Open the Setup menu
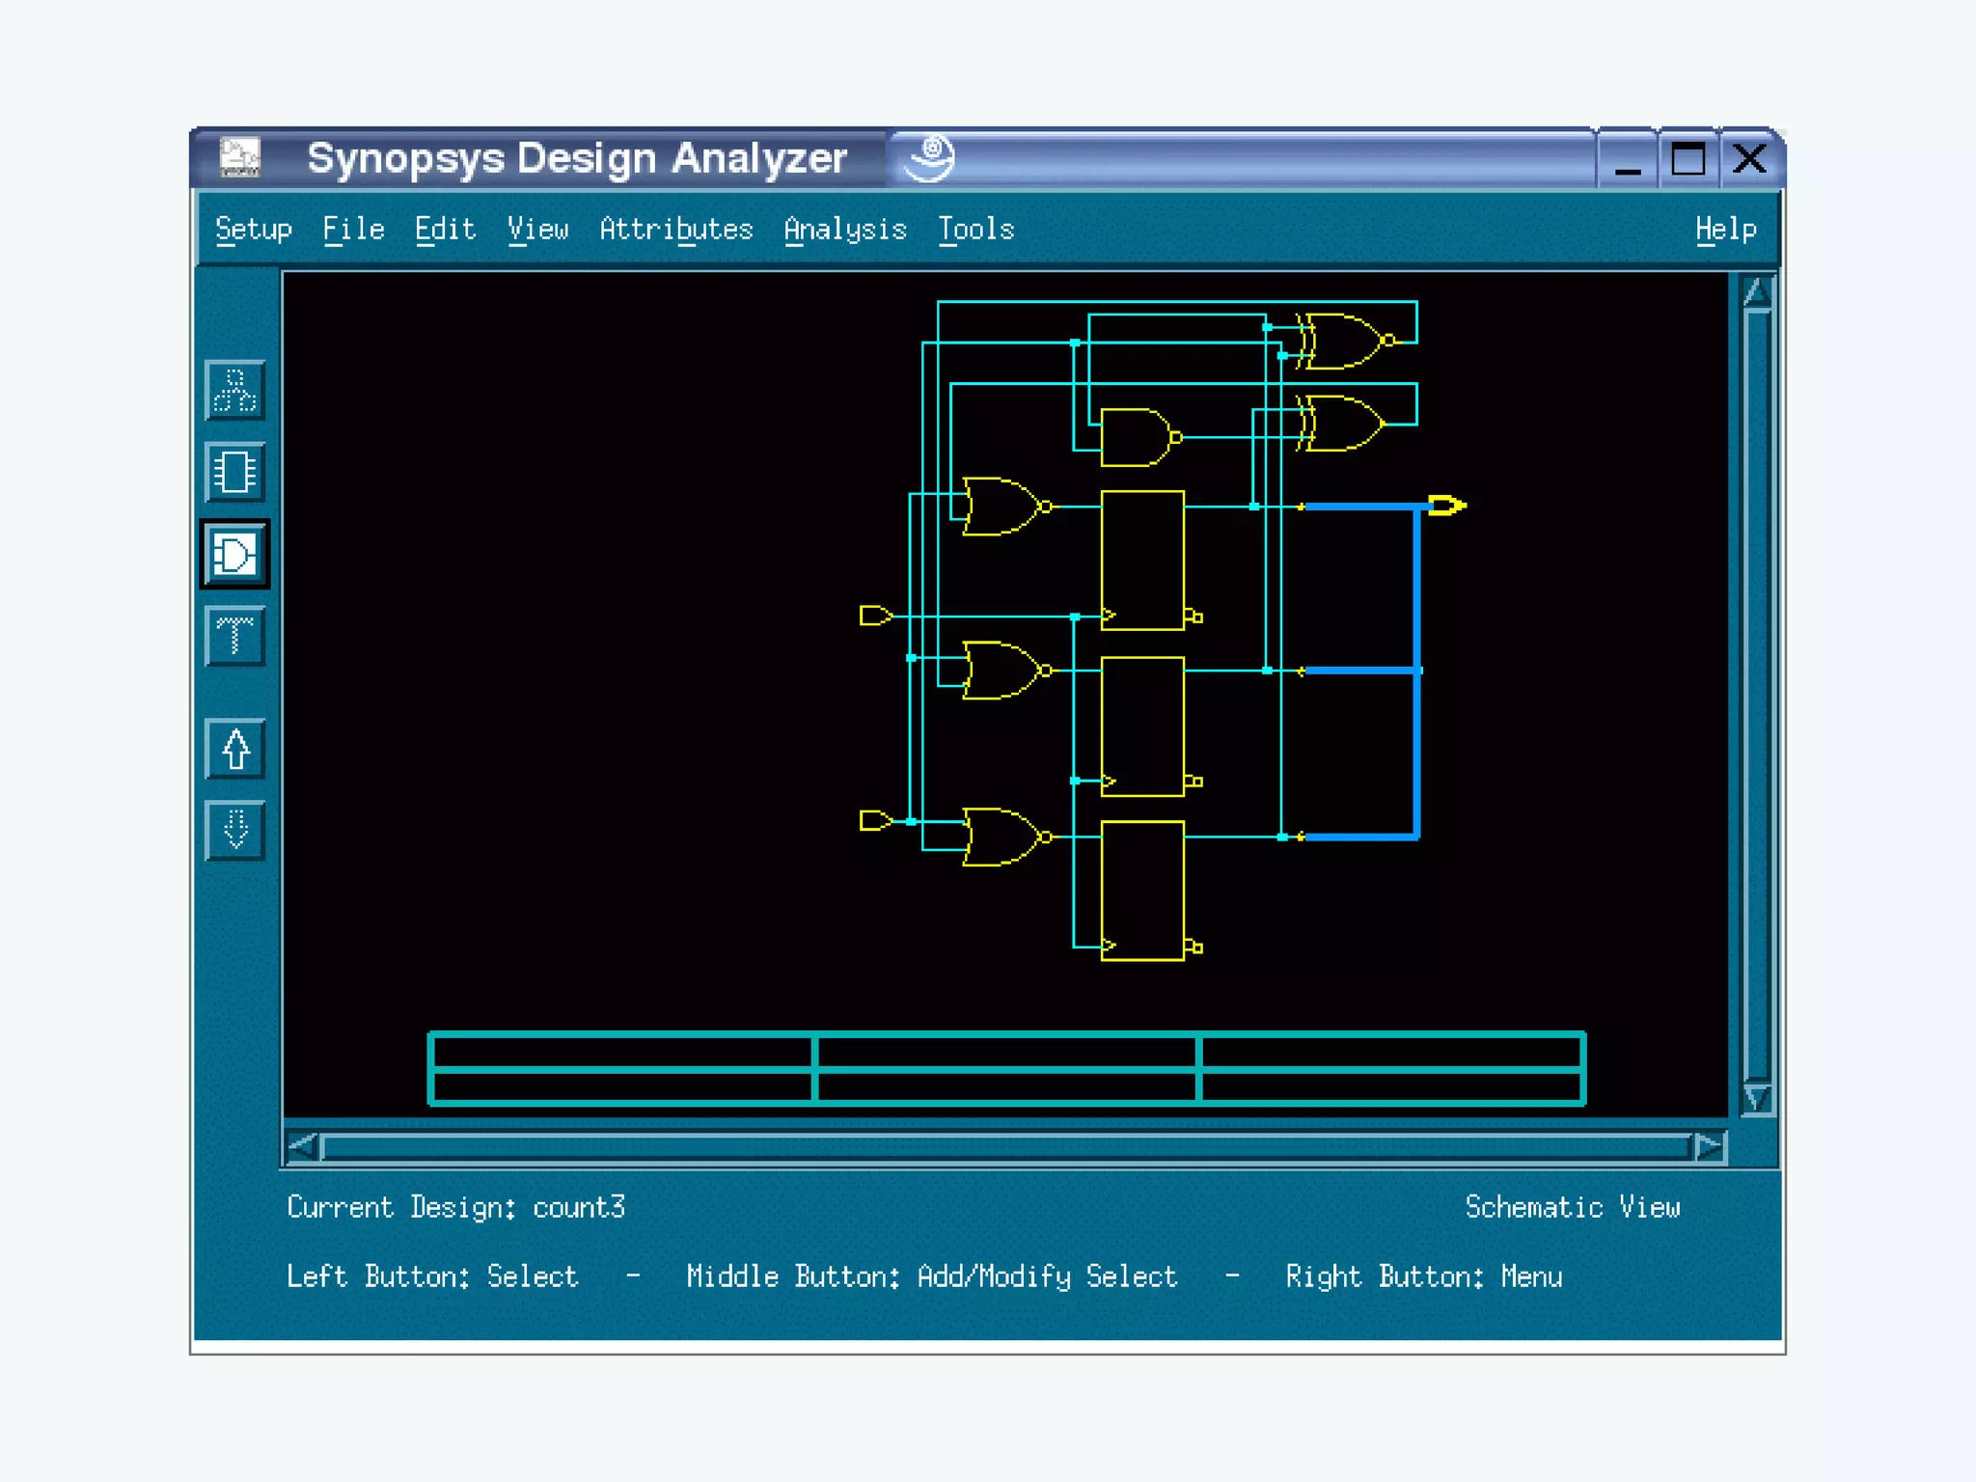The image size is (1976, 1482). click(253, 230)
